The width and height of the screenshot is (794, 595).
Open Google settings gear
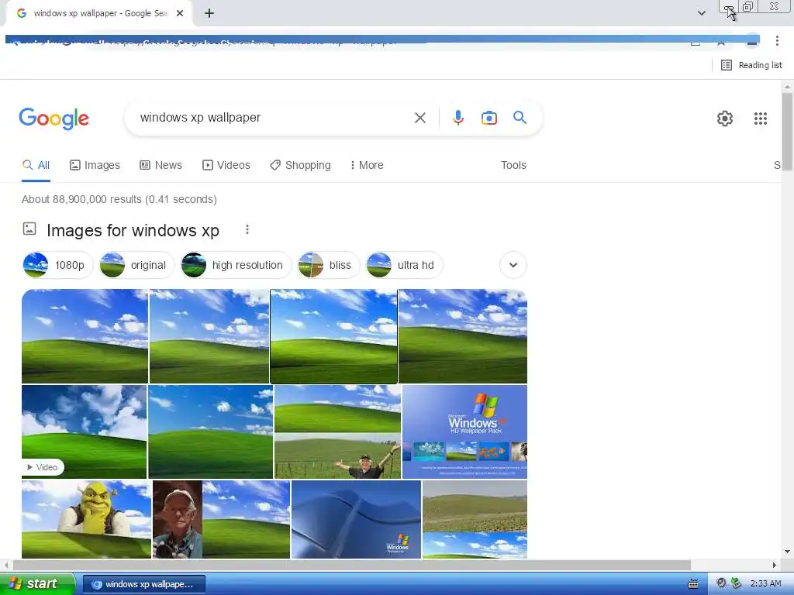pyautogui.click(x=725, y=119)
